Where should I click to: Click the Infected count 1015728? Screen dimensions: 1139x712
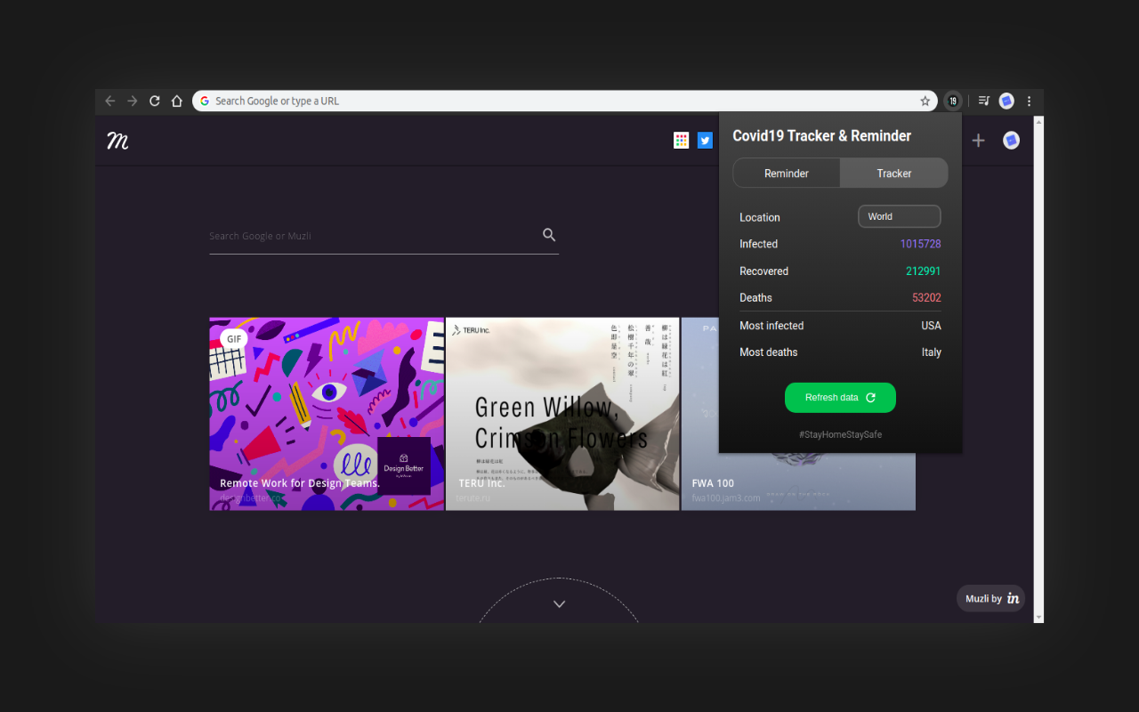[x=920, y=244]
